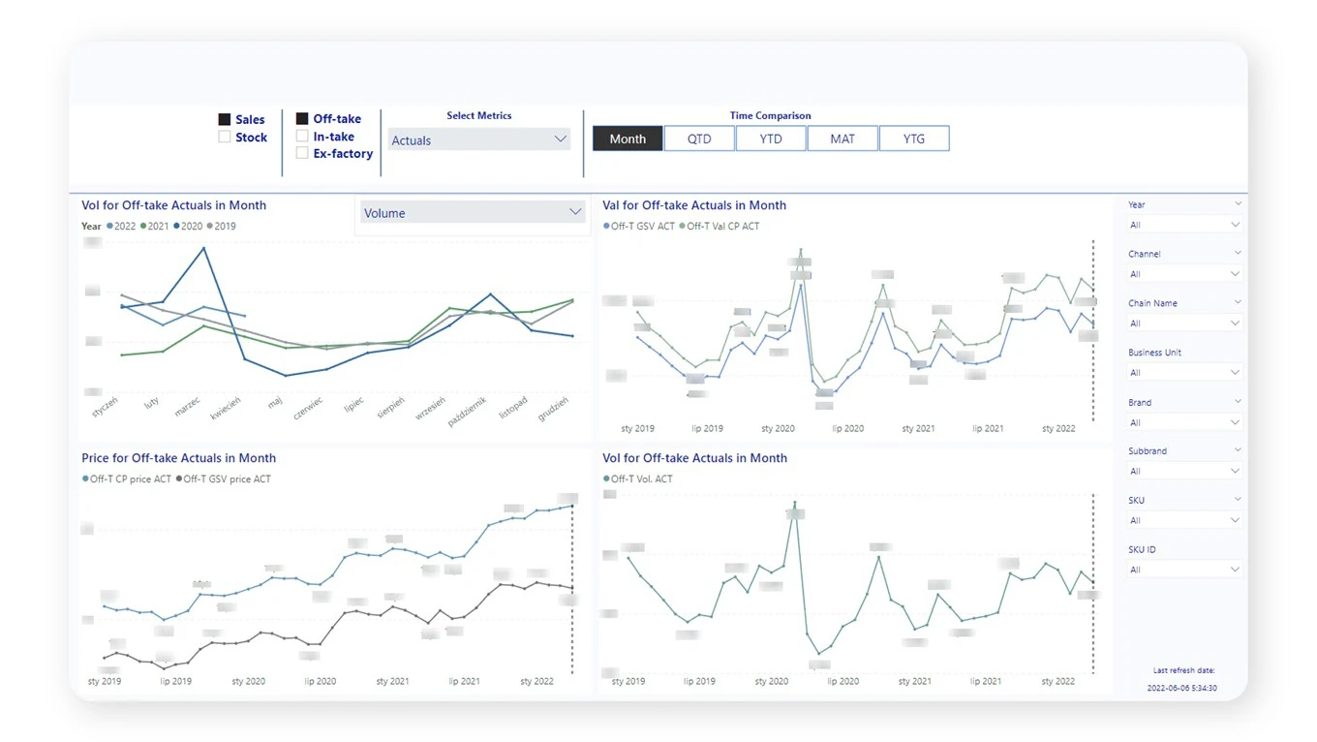The image size is (1317, 742).
Task: Uncheck the Sales checkbox
Action: point(225,120)
